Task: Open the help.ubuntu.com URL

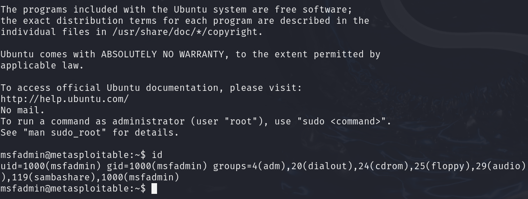Action: tap(64, 99)
